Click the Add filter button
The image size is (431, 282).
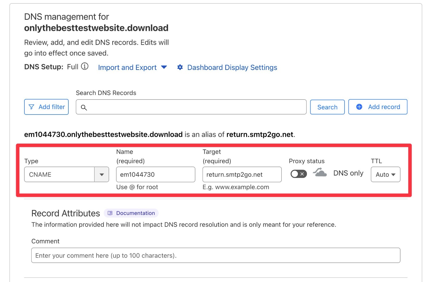[46, 107]
